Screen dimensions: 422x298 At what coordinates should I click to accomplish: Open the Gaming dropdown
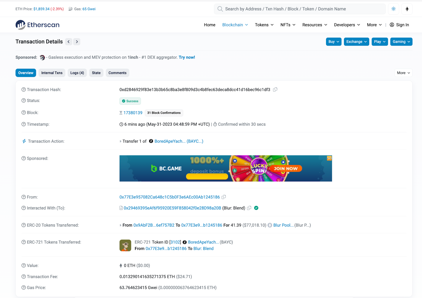[401, 42]
